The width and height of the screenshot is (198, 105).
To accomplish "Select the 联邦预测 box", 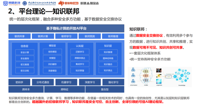I will [90, 36].
